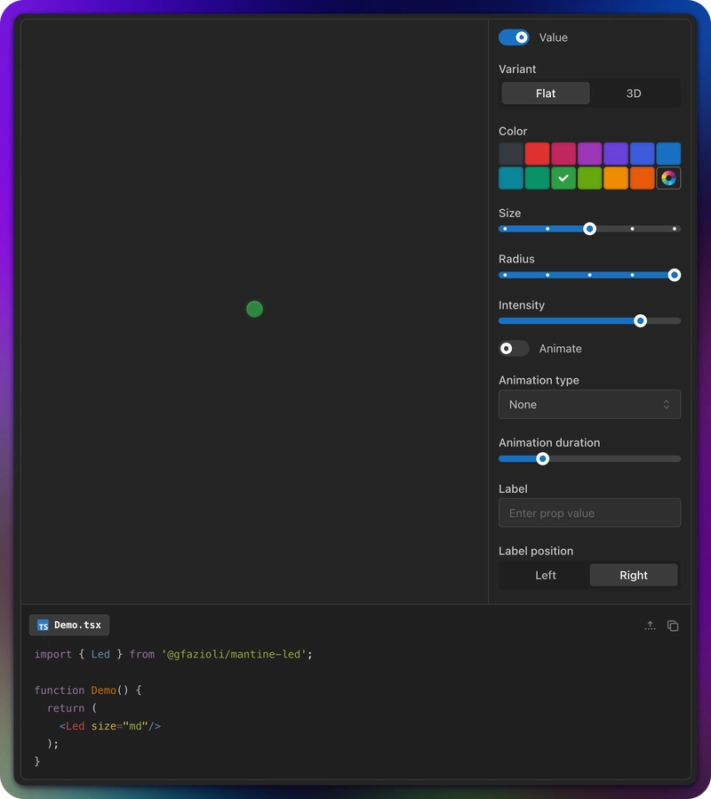This screenshot has height=799, width=711.
Task: Click the expand code icon
Action: pyautogui.click(x=650, y=625)
